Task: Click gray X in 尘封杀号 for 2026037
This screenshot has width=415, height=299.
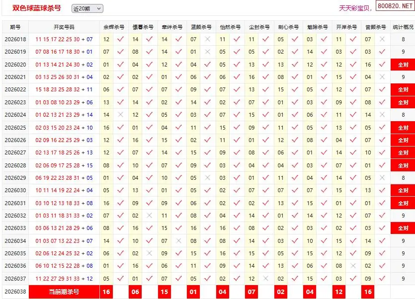Action: tap(266, 279)
